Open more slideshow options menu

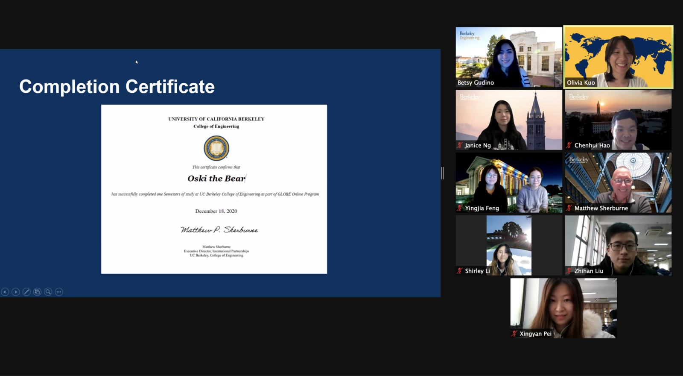59,292
